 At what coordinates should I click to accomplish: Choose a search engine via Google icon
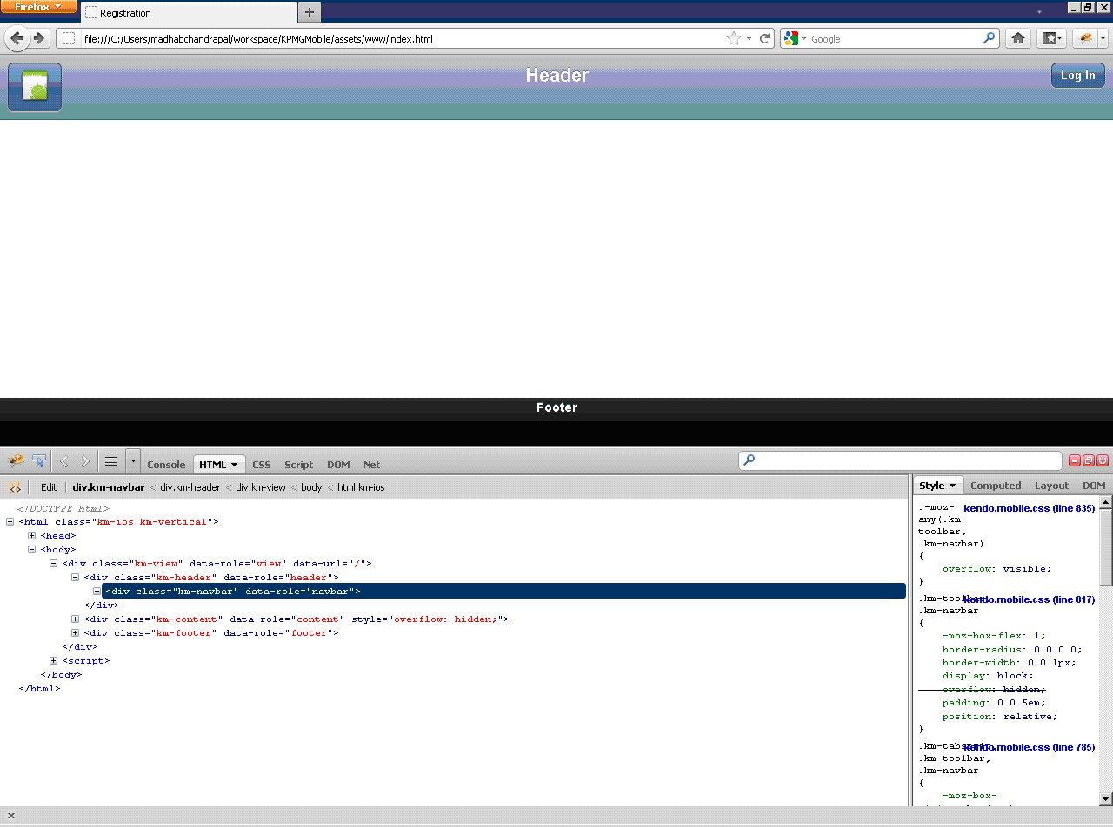[795, 38]
